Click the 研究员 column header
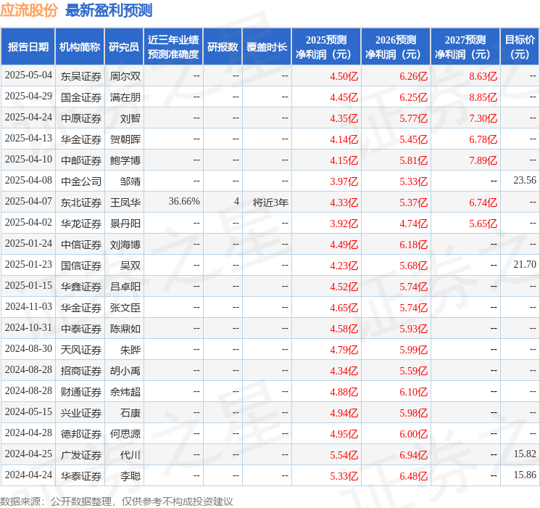This screenshot has width=540, height=508. coord(124,46)
